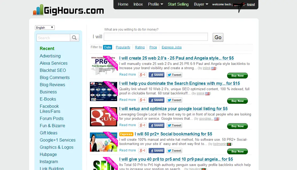Screen dimensions: 297x170
Task: Open the Social Bookmarking gig thumbnail
Action: [x=104, y=142]
